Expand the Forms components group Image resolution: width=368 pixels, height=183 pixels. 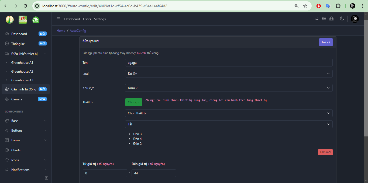click(x=45, y=140)
